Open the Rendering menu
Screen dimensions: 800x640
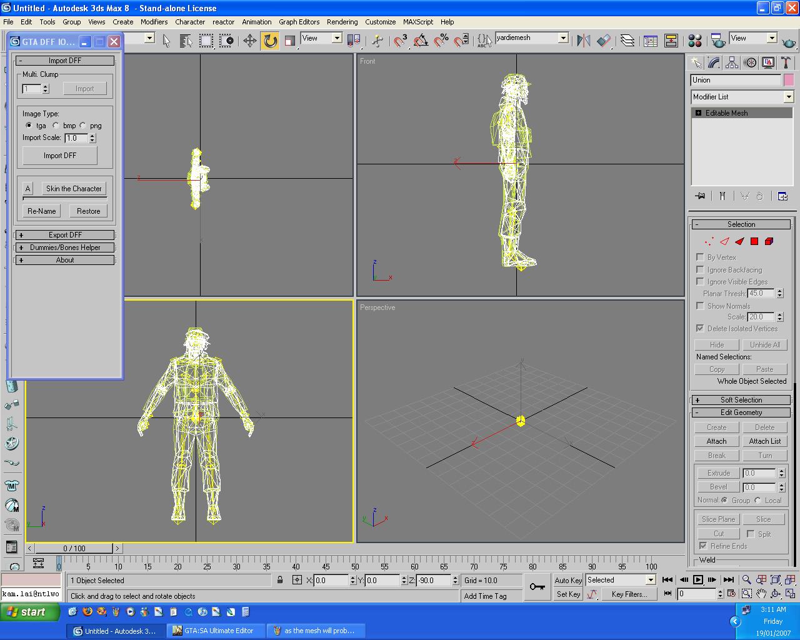click(x=342, y=22)
